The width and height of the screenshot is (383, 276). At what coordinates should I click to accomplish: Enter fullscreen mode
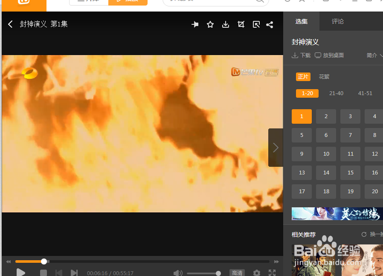(x=272, y=273)
